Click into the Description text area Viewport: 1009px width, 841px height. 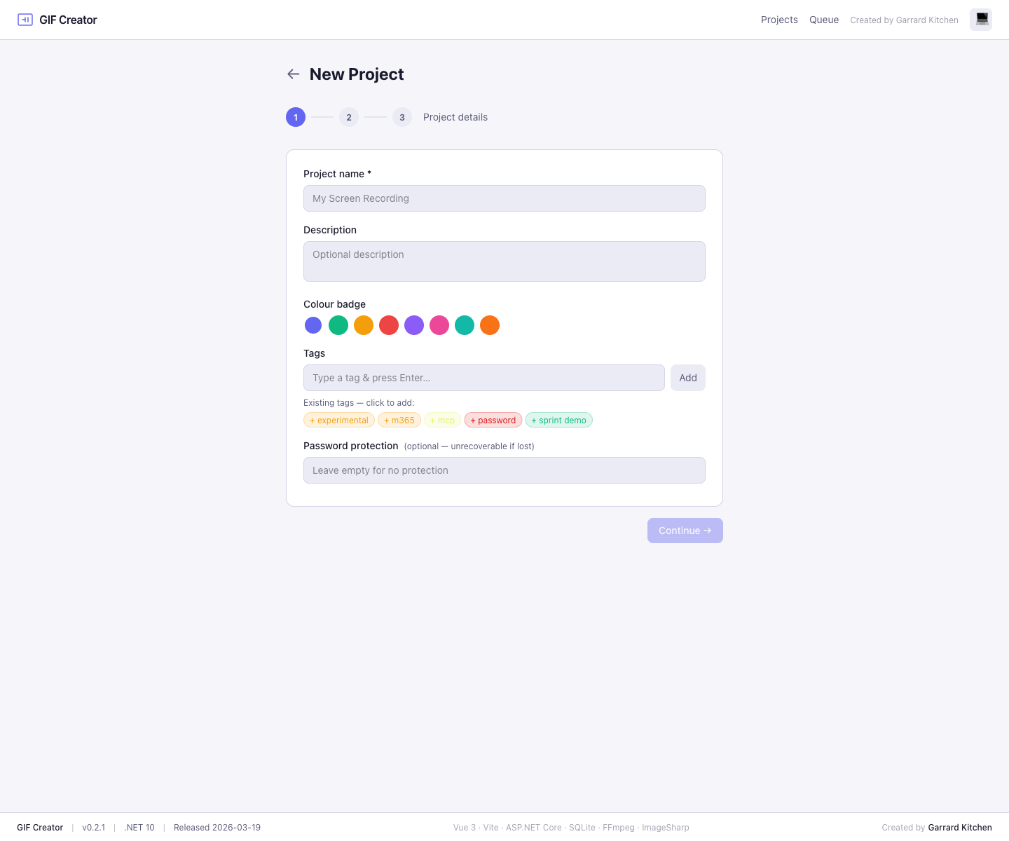coord(504,261)
